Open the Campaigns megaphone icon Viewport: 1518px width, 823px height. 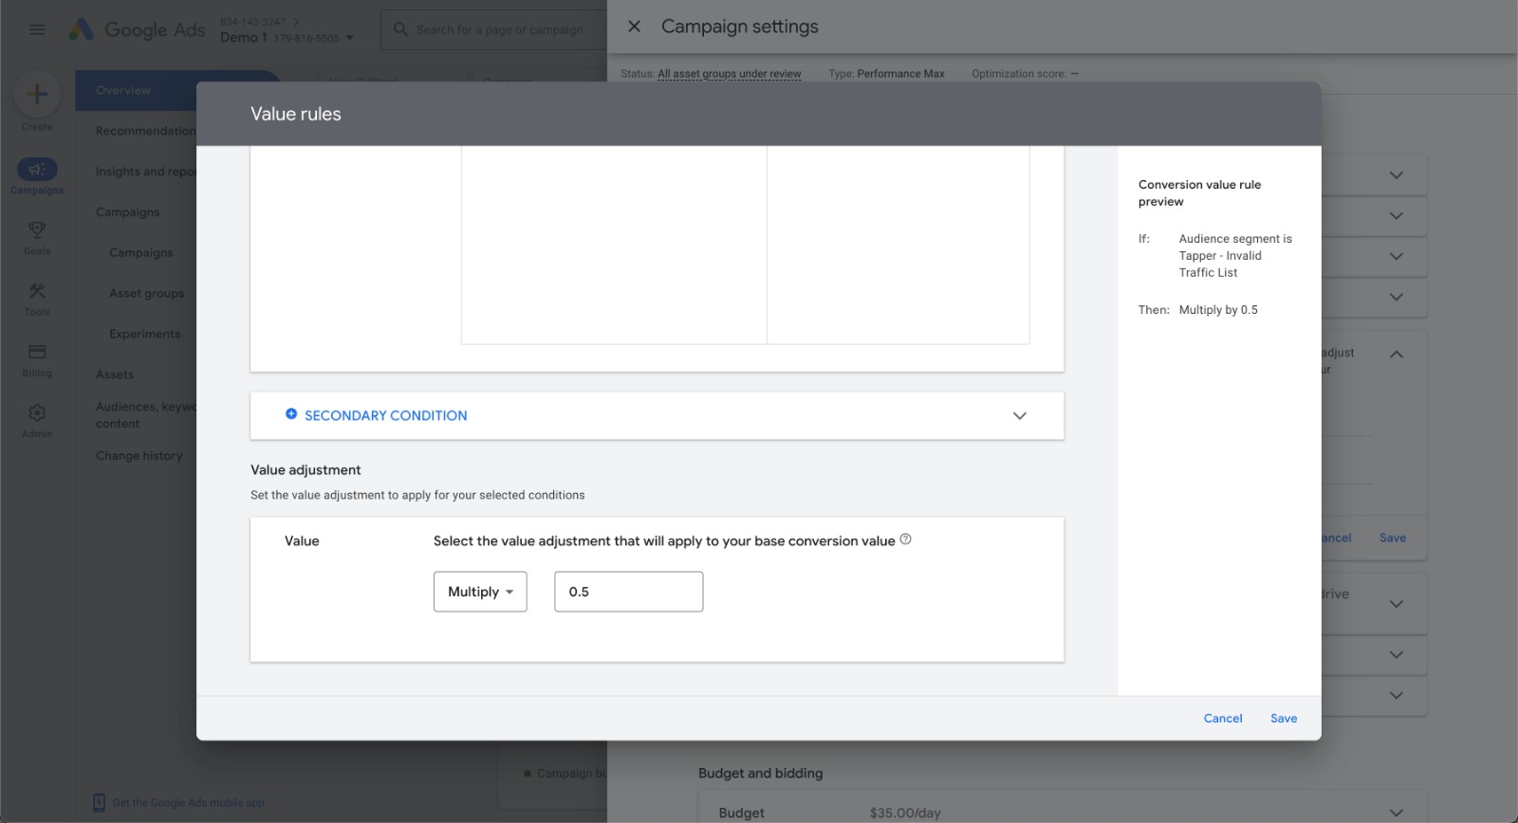tap(37, 170)
